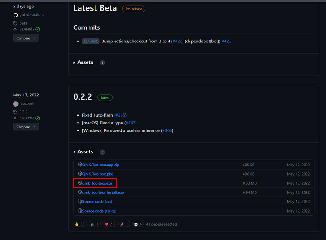
Task: Click package icon of QMK.Toolbox.pkg
Action: tap(80, 174)
